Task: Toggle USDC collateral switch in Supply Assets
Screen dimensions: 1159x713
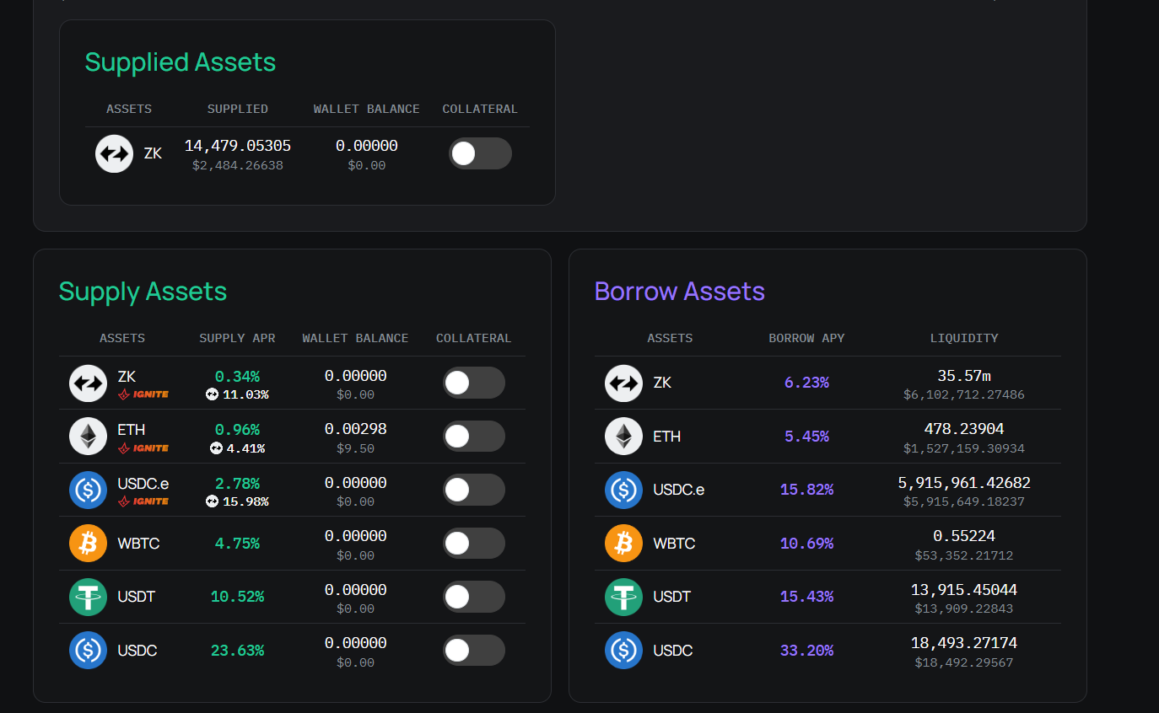Action: pos(474,651)
